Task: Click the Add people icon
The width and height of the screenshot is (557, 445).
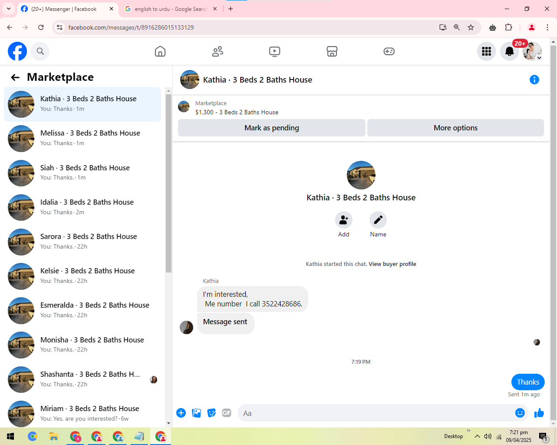Action: tap(344, 220)
